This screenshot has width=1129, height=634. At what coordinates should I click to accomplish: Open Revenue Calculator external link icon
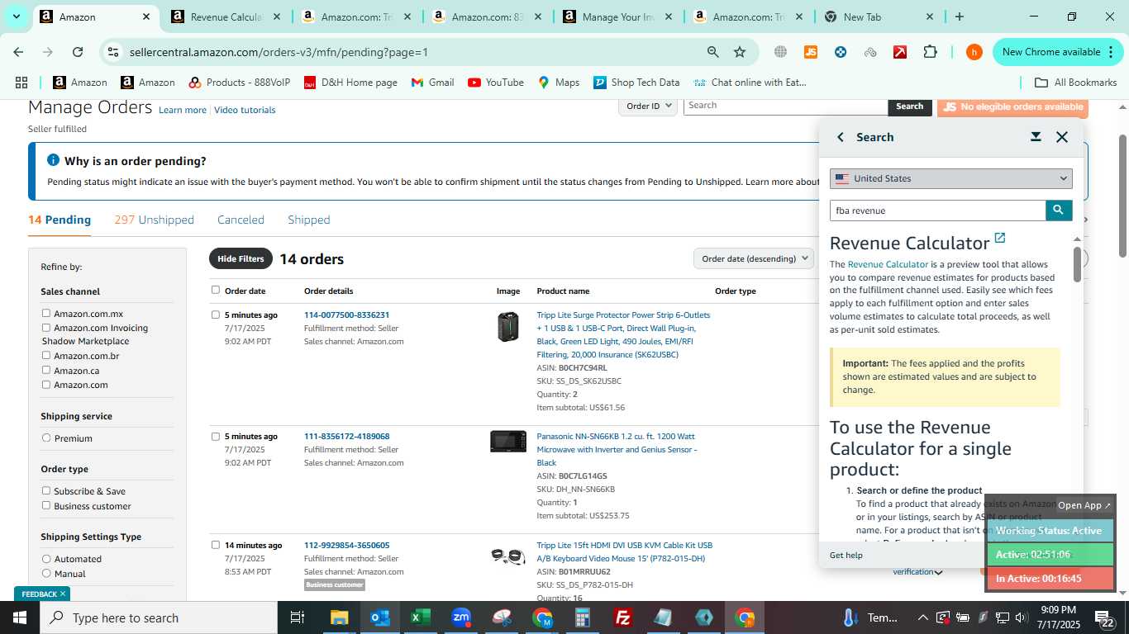point(1000,239)
